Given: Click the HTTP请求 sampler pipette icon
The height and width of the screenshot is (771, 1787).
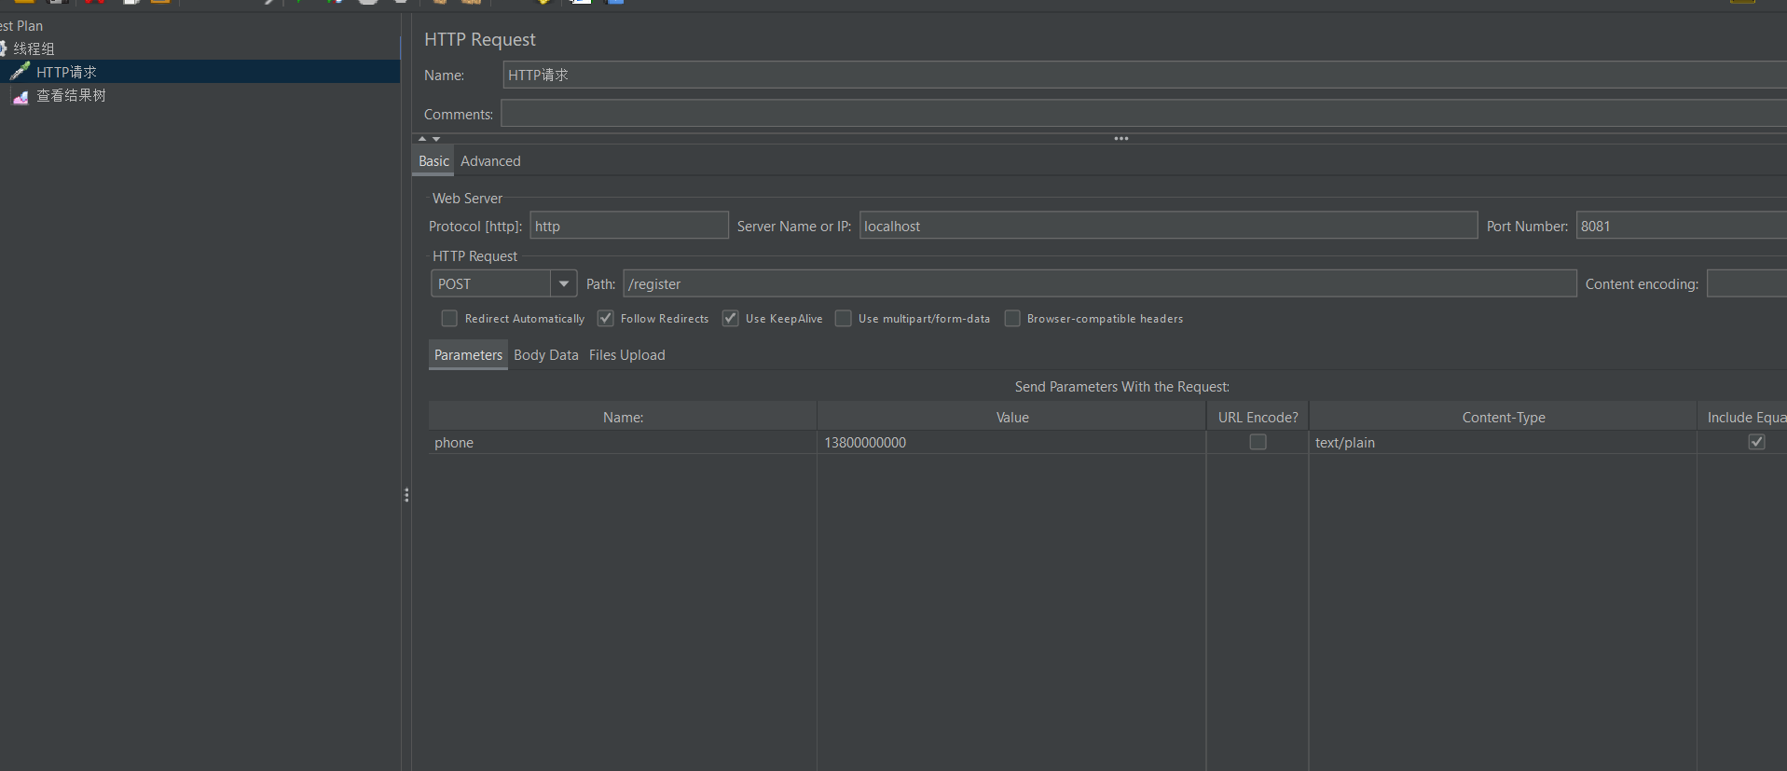Looking at the screenshot, I should 20,71.
